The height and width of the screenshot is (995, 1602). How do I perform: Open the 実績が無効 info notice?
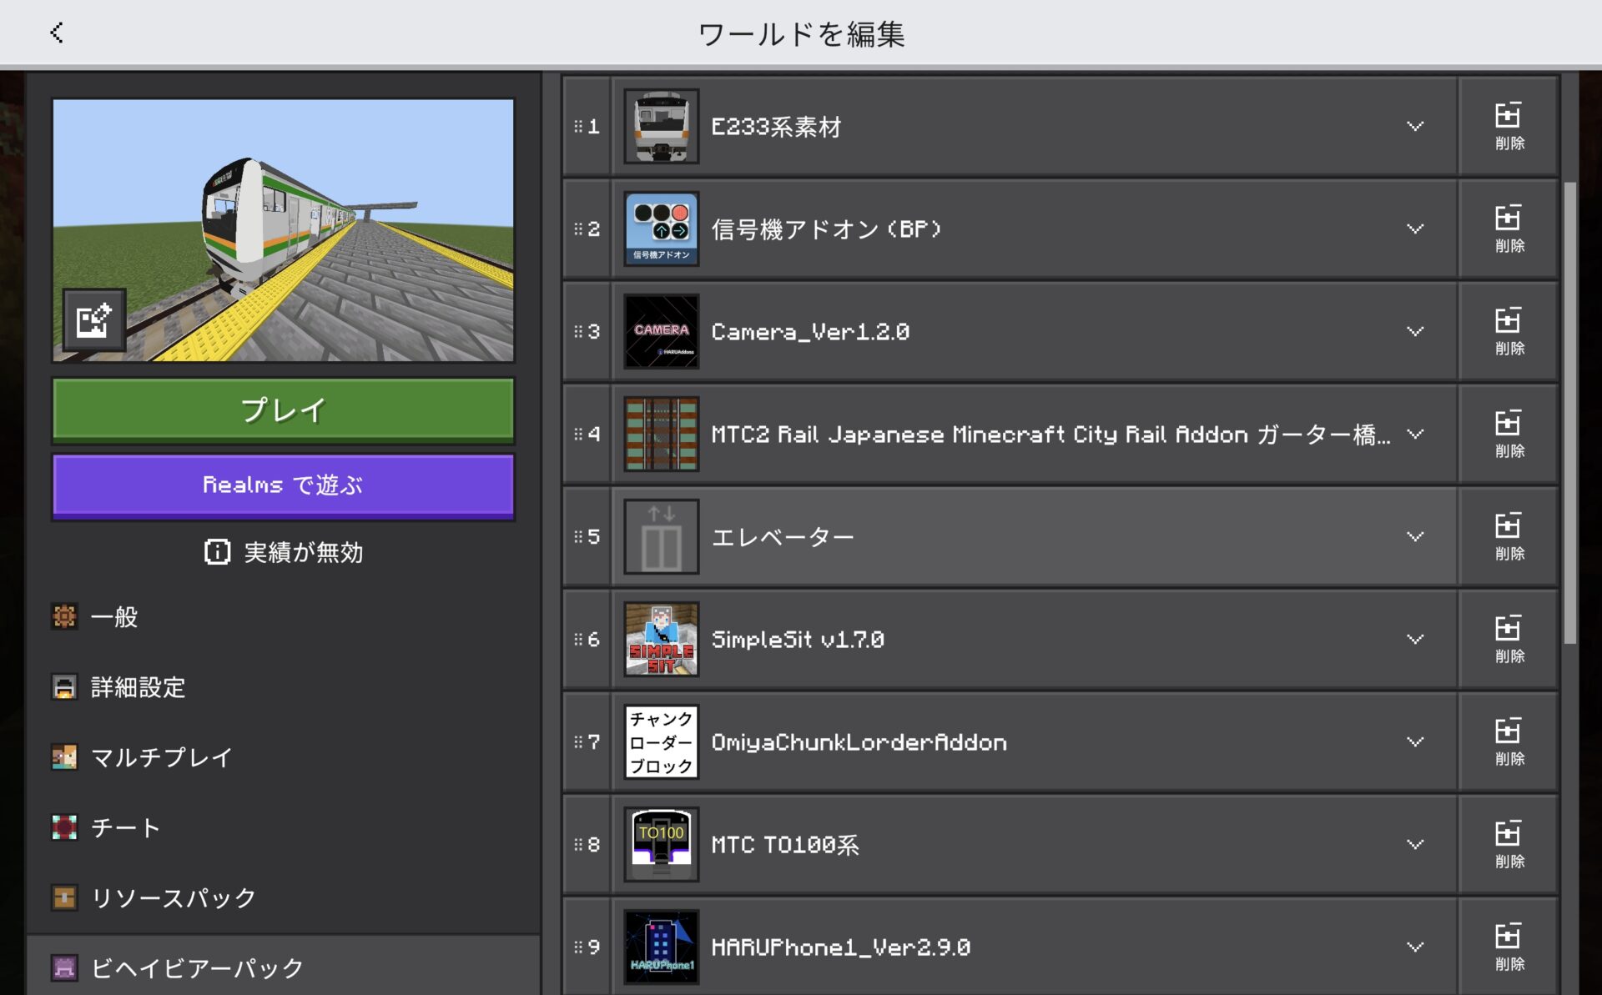coord(284,552)
